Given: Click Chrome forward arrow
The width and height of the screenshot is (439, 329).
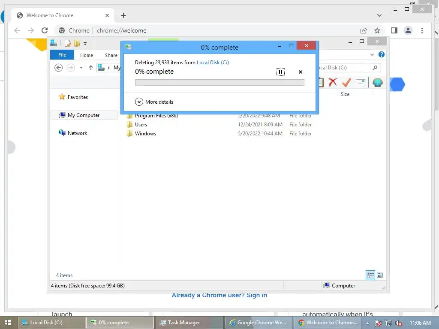Looking at the screenshot, I should tap(31, 30).
